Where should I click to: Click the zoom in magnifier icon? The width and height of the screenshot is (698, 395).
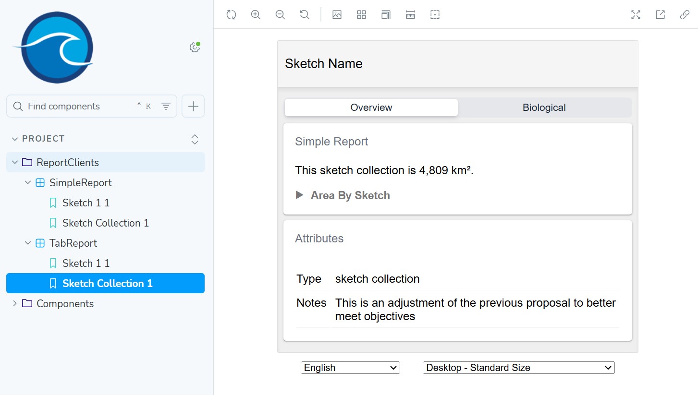(256, 14)
